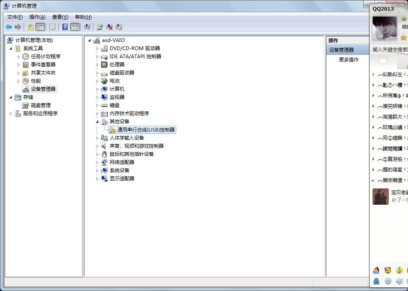Click Update Driver Software toolbar icon
The width and height of the screenshot is (408, 291).
pyautogui.click(x=100, y=27)
